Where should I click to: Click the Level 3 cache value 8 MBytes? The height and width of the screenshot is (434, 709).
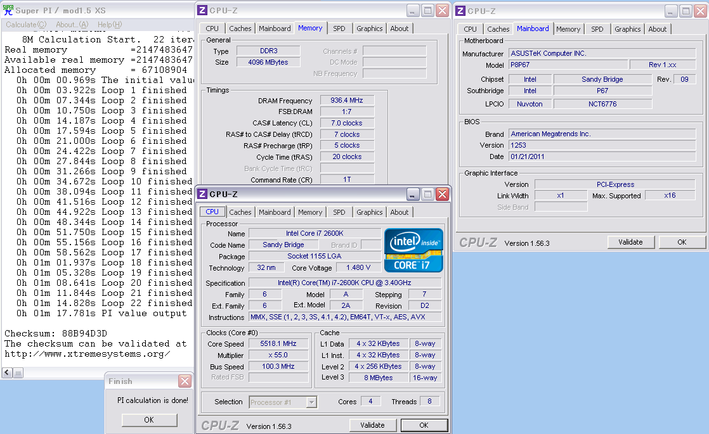point(379,378)
